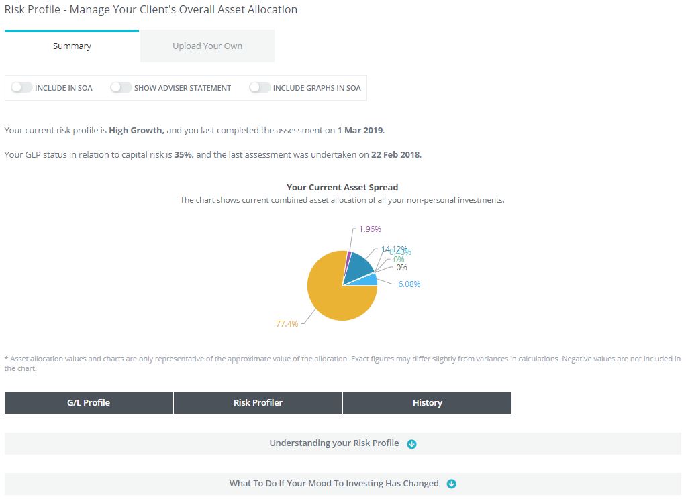View the History button
The image size is (686, 501).
pyautogui.click(x=427, y=403)
